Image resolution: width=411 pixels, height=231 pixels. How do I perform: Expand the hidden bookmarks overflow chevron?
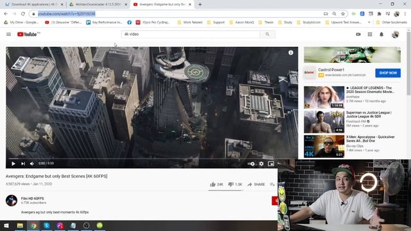(369, 22)
